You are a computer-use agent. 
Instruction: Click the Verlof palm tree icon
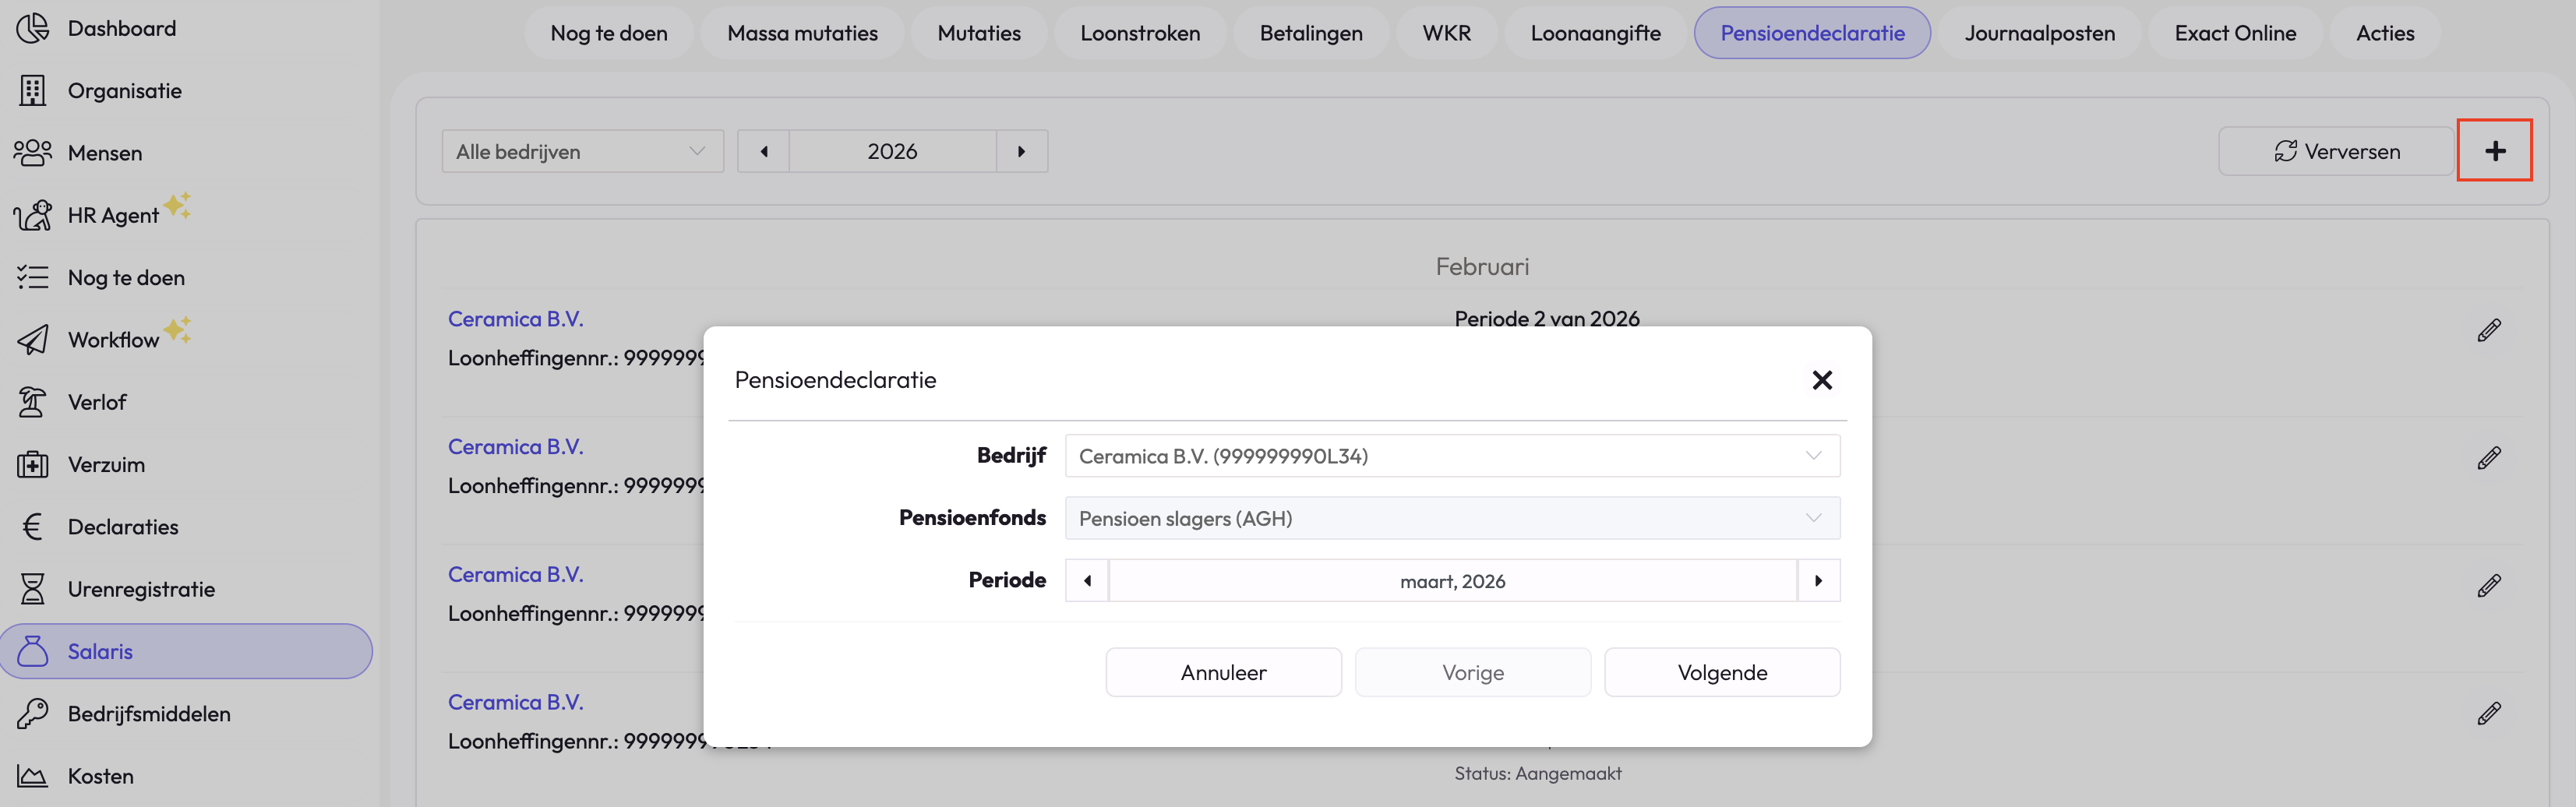[33, 402]
